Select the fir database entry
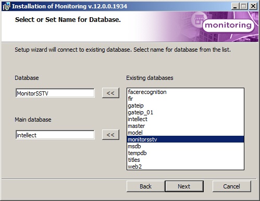260x201 pixels. pos(185,99)
